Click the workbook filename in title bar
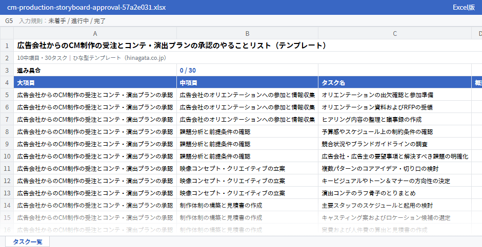Image resolution: width=482 pixels, height=247 pixels. (x=86, y=7)
